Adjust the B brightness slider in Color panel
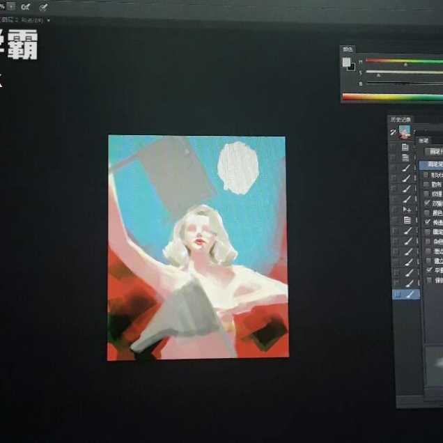Viewport: 443px width, 443px height. point(404,84)
